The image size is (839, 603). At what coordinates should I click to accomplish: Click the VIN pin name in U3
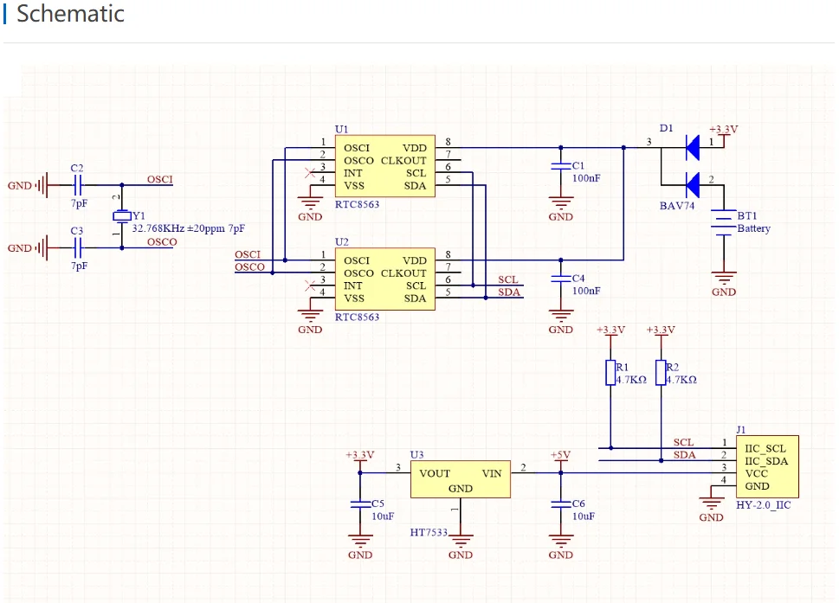[492, 473]
